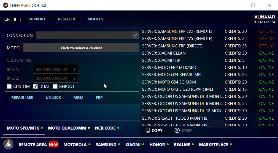Maximize the TheMagicTool window
The width and height of the screenshot is (278, 153).
pos(253,5)
